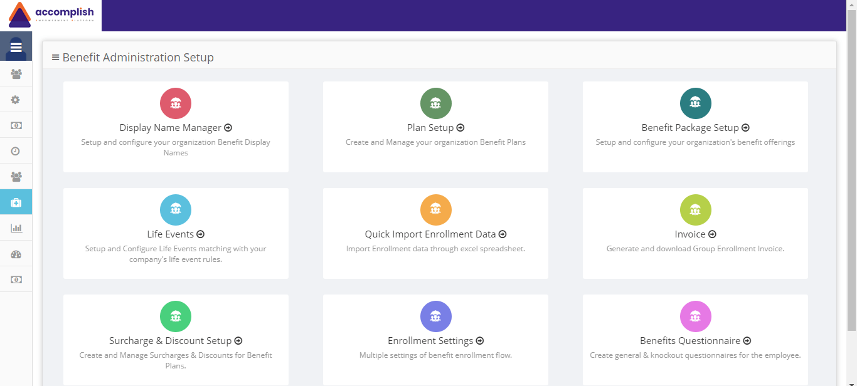Open the Life Events link
Image resolution: width=857 pixels, height=386 pixels.
coord(176,234)
